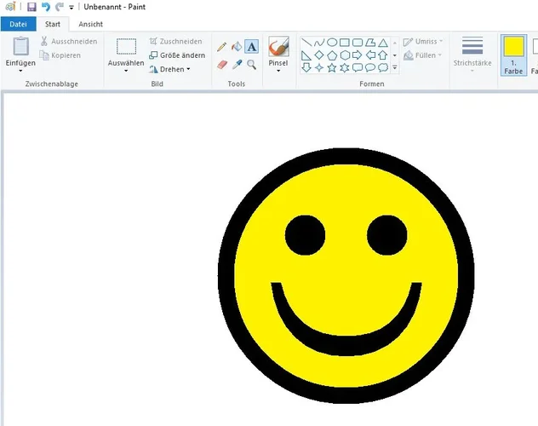
Task: Select the yellow 1. Farbe swatch
Action: 513,55
